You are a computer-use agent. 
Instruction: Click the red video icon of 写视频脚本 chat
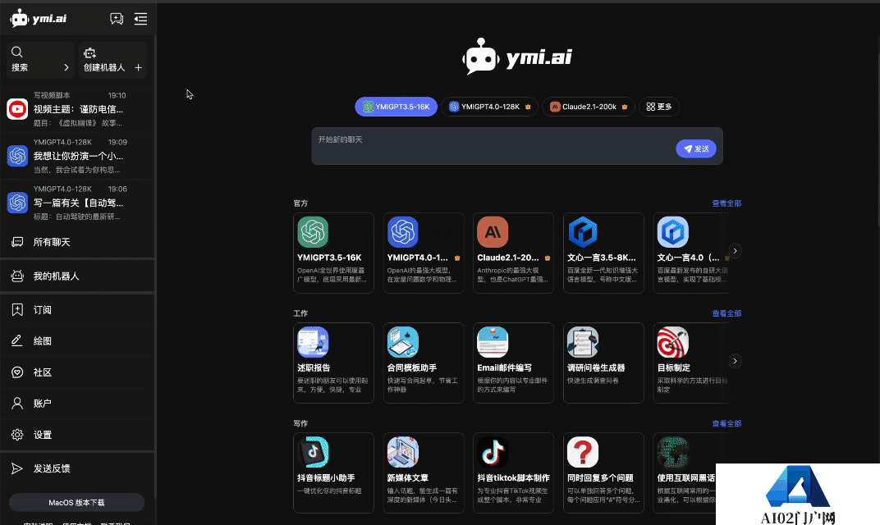coord(17,109)
